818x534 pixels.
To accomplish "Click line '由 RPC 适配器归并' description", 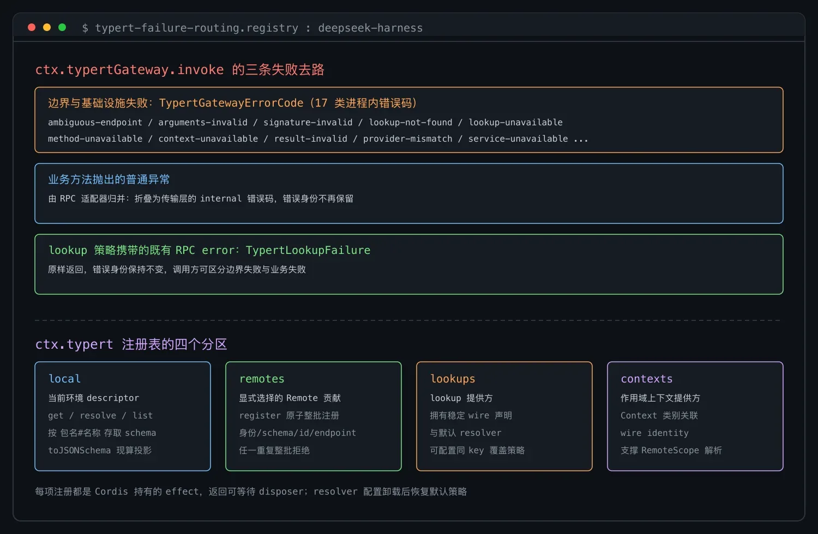I will coord(201,199).
